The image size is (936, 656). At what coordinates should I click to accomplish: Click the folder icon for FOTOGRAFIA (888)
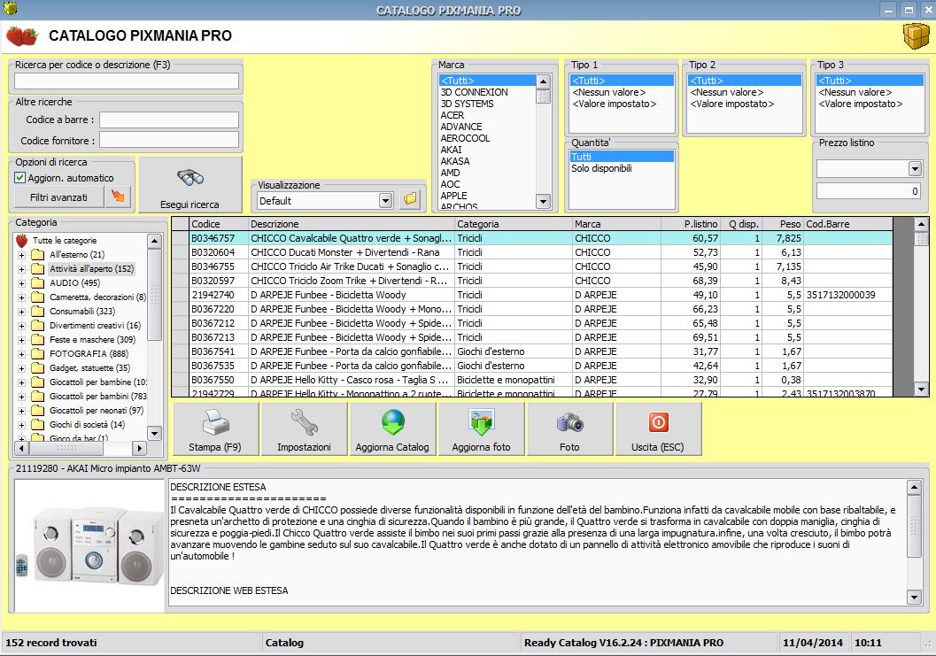[x=37, y=353]
